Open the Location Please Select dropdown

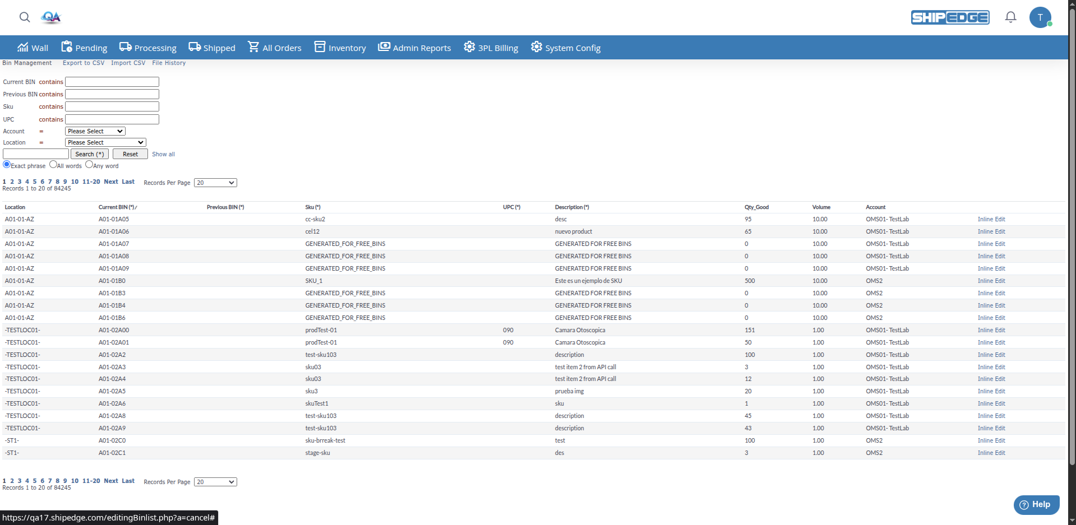pos(105,142)
